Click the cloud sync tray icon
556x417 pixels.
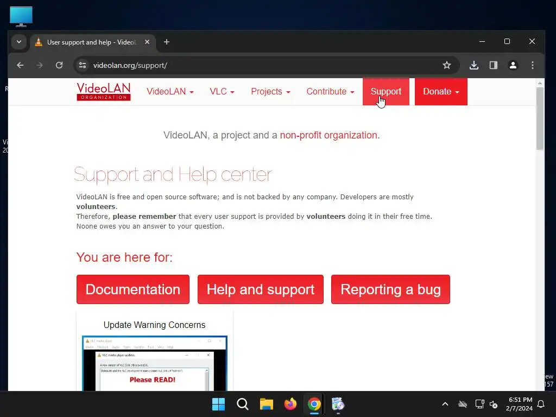pyautogui.click(x=463, y=404)
